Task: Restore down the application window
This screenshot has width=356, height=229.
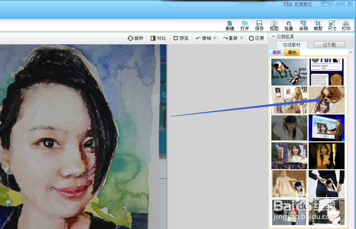Action: (x=335, y=3)
